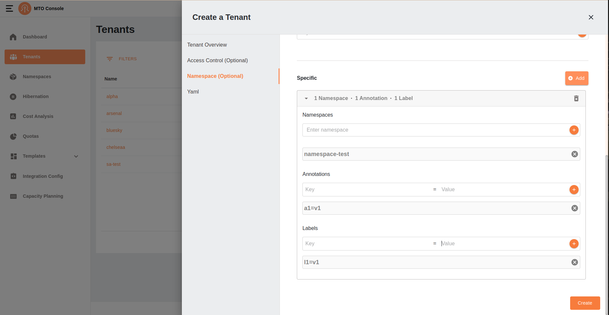609x315 pixels.
Task: Open the Yaml step
Action: click(x=193, y=92)
